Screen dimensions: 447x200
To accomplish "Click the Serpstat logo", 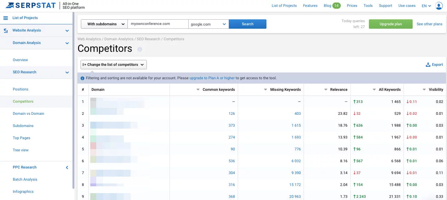I will click(x=31, y=6).
